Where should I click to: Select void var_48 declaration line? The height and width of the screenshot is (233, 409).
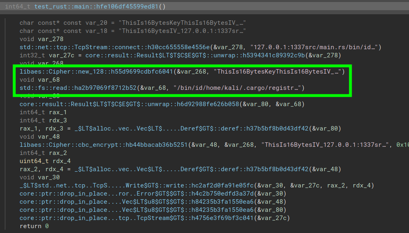40,137
